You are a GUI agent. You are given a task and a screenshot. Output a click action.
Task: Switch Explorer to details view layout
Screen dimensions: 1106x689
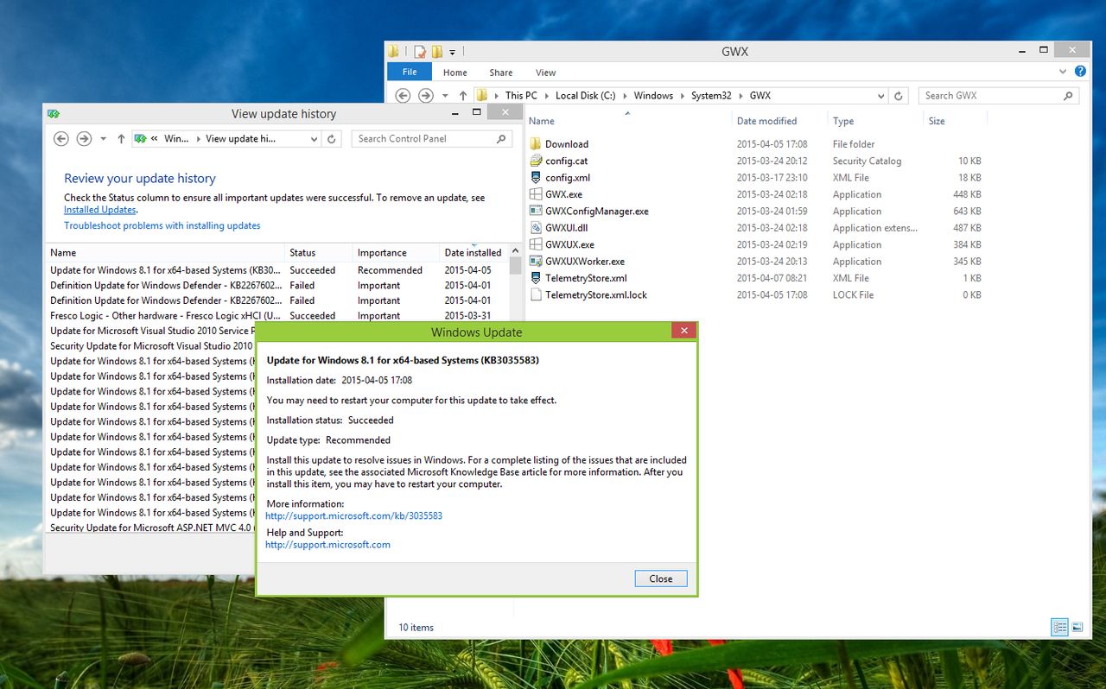1059,628
